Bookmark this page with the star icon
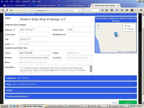144x108 pixels. [102, 10]
